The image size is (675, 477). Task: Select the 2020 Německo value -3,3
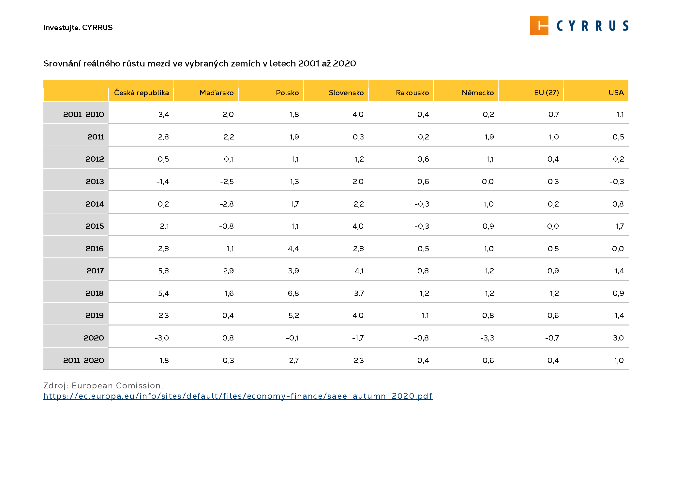[487, 338]
